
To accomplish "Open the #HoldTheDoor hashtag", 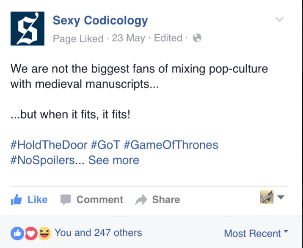I will [x=48, y=145].
